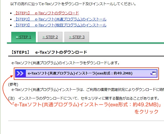The height and width of the screenshot is (134, 164).
Task: Click the new-window icon on the installer button
Action: tap(153, 73)
